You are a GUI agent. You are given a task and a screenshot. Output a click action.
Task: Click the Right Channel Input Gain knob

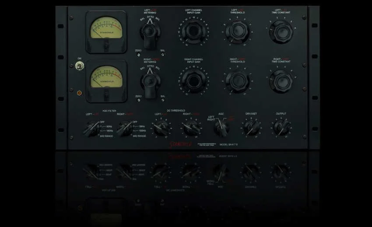(x=193, y=81)
